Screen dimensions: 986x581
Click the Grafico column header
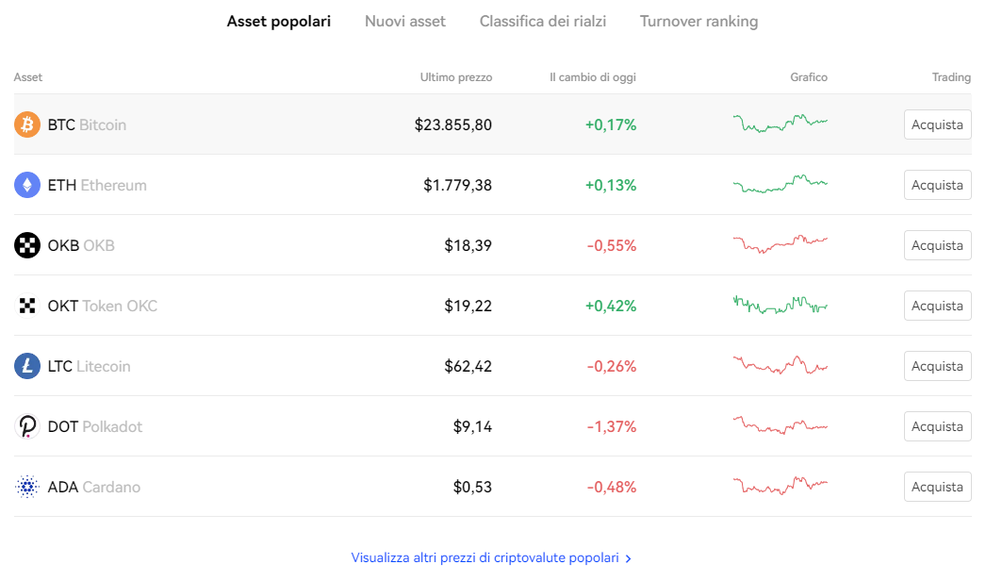[809, 76]
